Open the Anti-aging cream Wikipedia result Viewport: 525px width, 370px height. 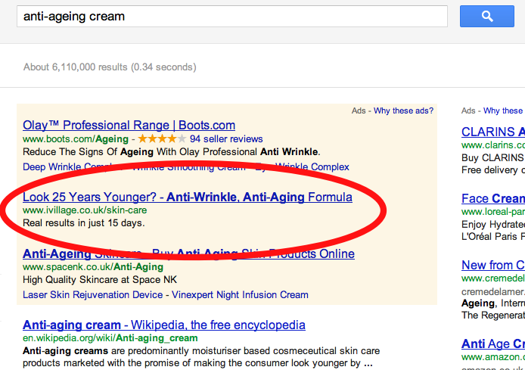163,325
